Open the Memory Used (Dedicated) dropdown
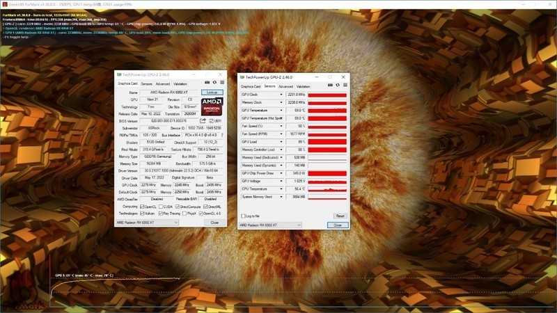Viewport: 557px width, 313px height. (281, 157)
